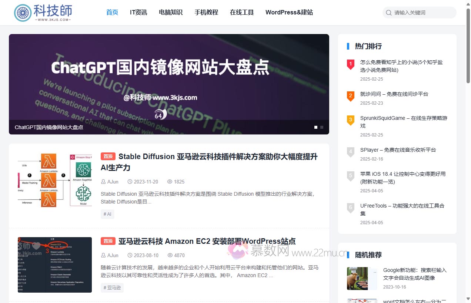Click the 置顶 badge on the EC2 article

(108, 241)
